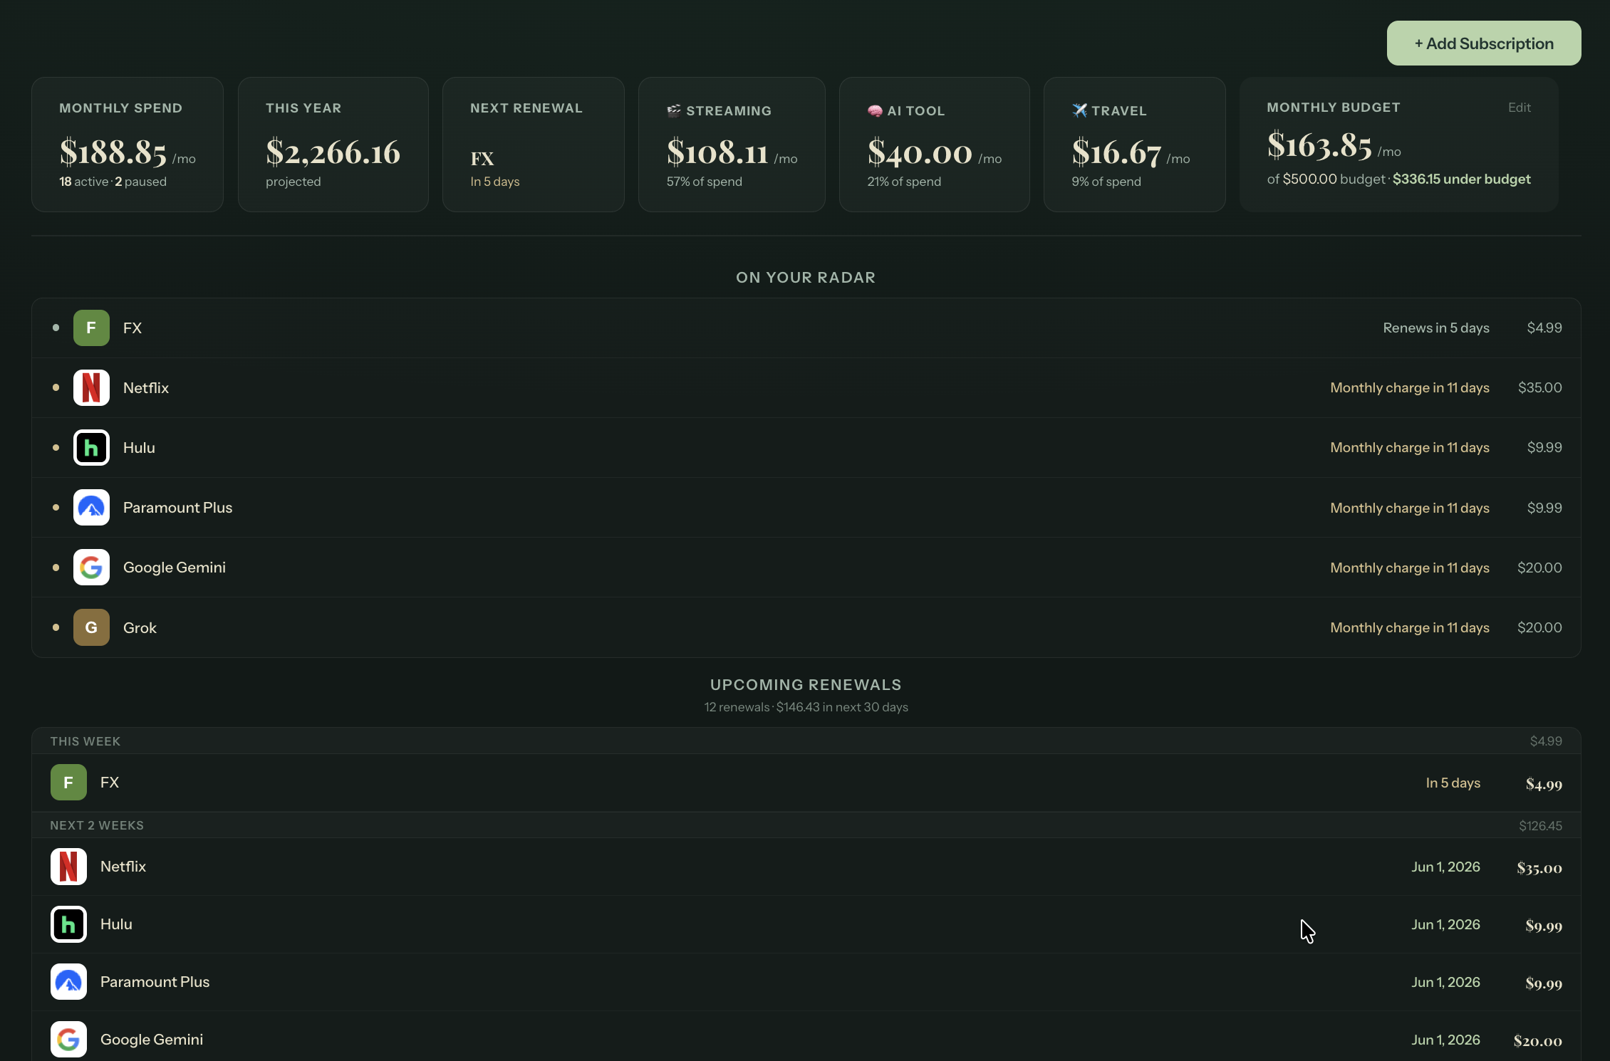Click the 'Grok' name in On Your Radar
Image resolution: width=1610 pixels, height=1061 pixels.
click(140, 628)
